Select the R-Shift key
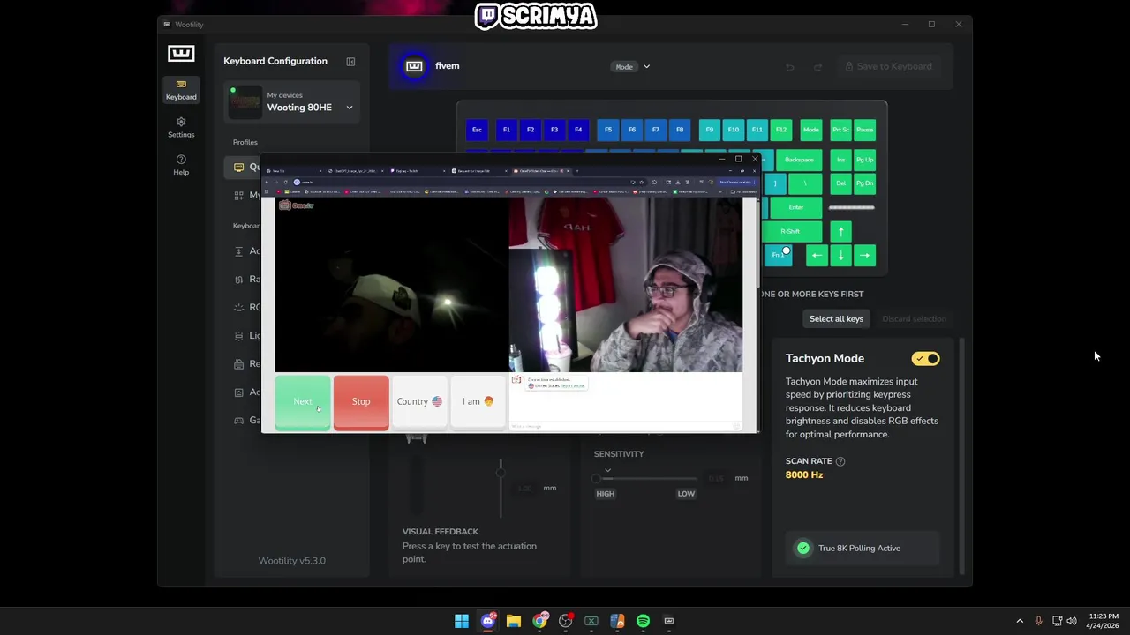The height and width of the screenshot is (635, 1130). click(x=790, y=231)
